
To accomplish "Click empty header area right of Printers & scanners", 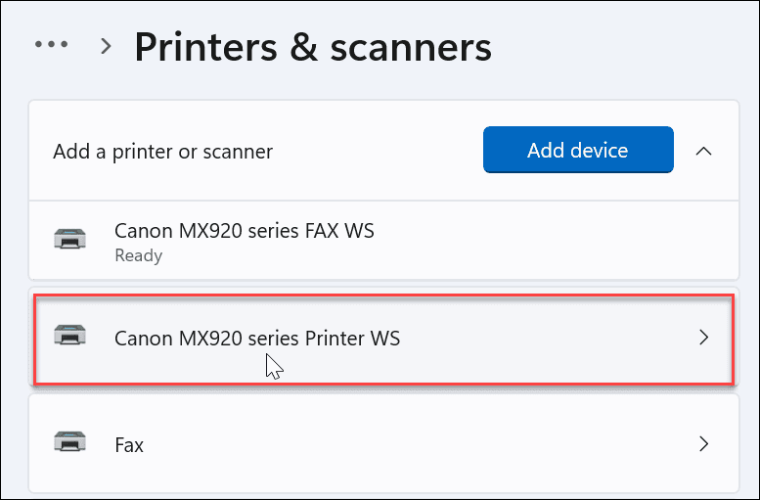I will pyautogui.click(x=626, y=47).
